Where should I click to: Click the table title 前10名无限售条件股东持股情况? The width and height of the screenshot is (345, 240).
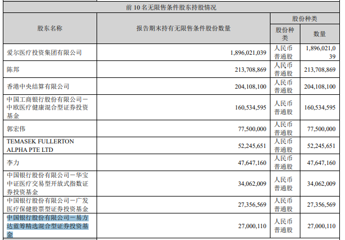pyautogui.click(x=171, y=7)
